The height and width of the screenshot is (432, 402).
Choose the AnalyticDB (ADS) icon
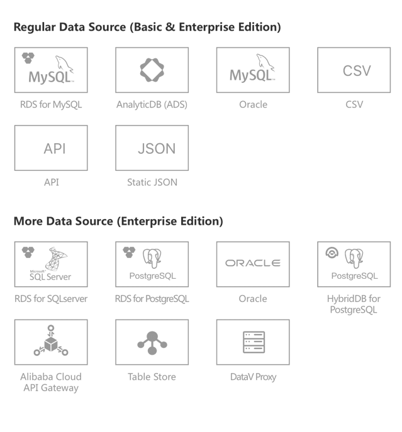pos(152,70)
